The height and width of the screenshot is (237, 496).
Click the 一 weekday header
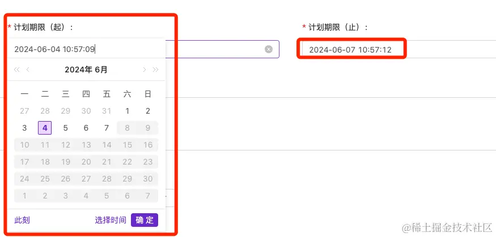coord(24,94)
